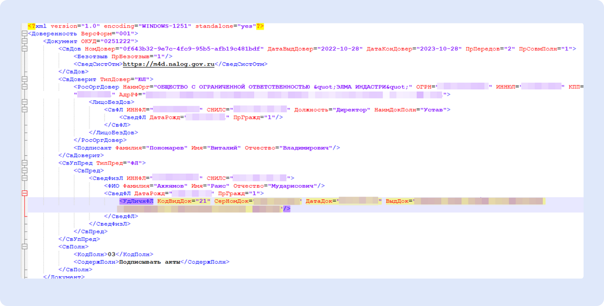Click Должность value "Директор"
The width and height of the screenshot is (604, 306).
click(351, 110)
